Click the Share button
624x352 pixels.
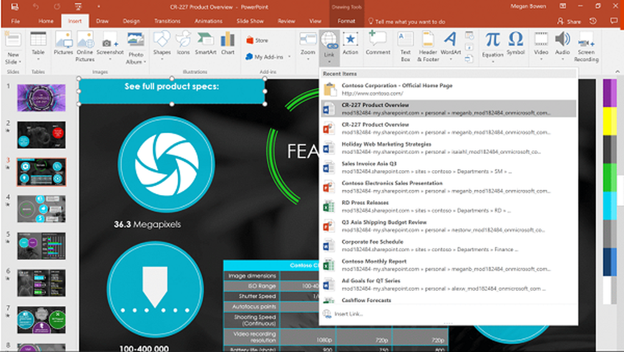coord(569,21)
